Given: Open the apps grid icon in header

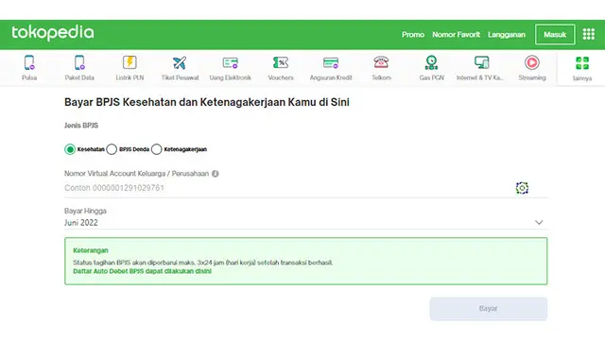Looking at the screenshot, I should coord(589,34).
